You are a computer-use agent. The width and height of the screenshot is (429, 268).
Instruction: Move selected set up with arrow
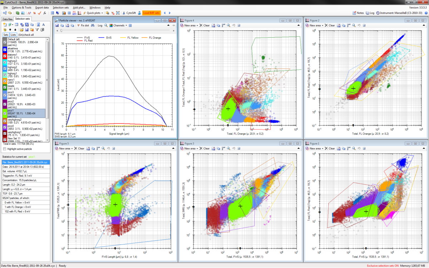click(10, 30)
